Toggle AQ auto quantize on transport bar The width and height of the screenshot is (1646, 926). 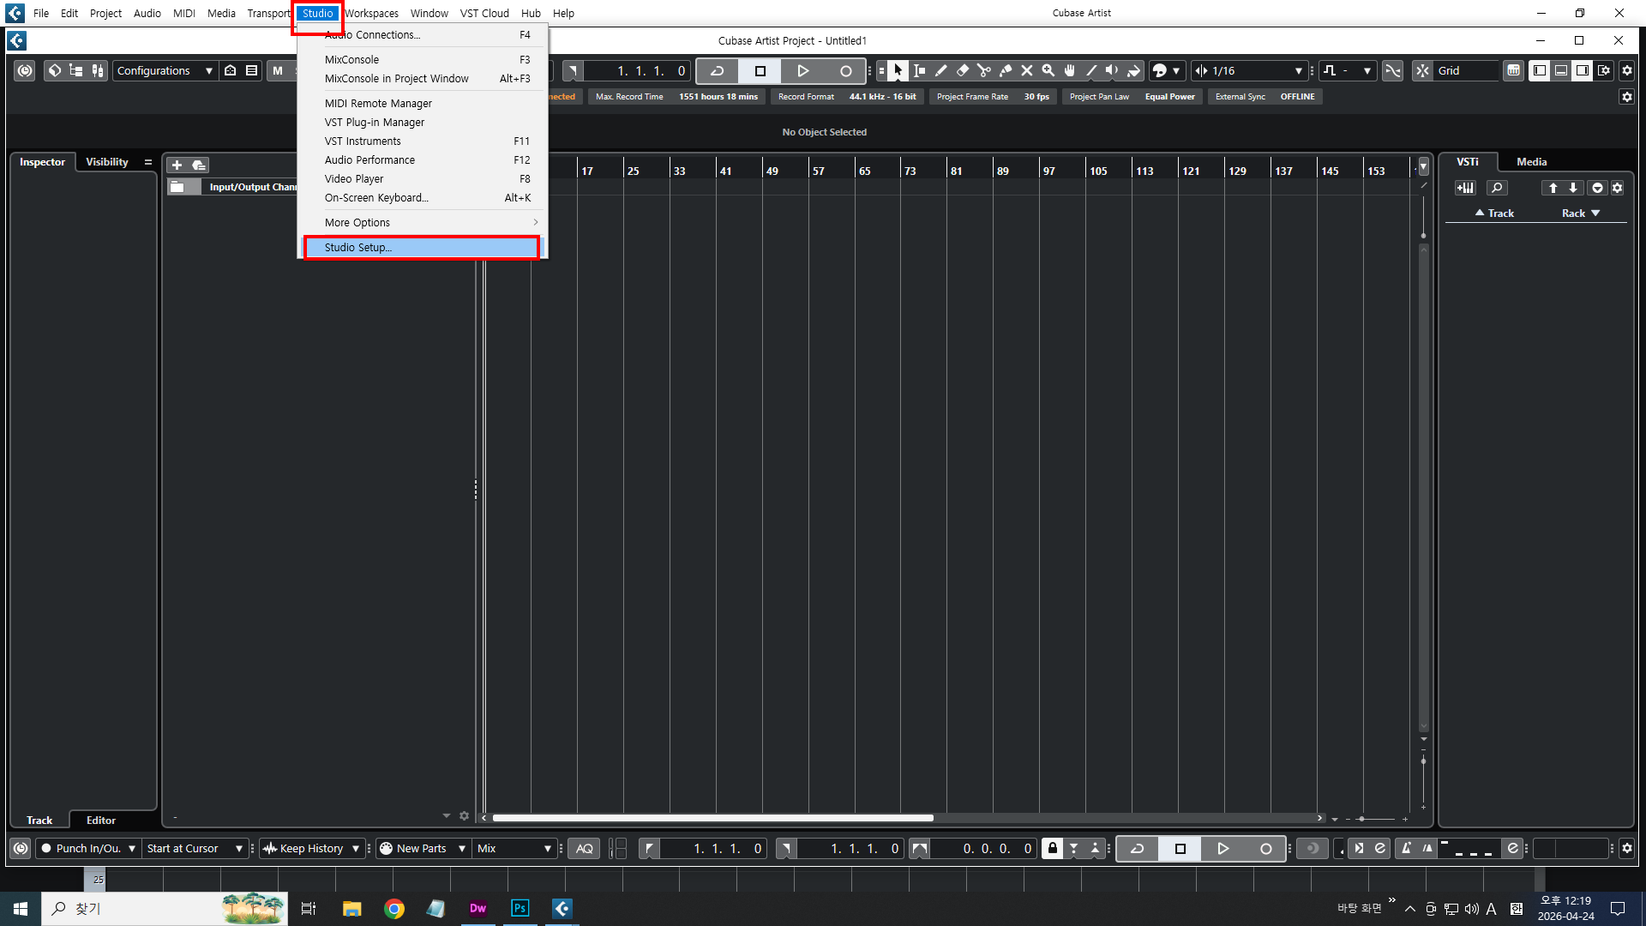click(x=584, y=848)
